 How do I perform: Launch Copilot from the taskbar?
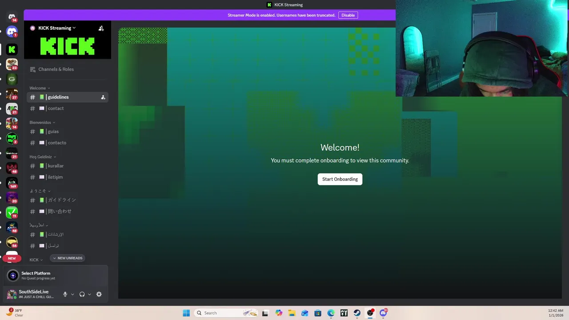pos(279,313)
